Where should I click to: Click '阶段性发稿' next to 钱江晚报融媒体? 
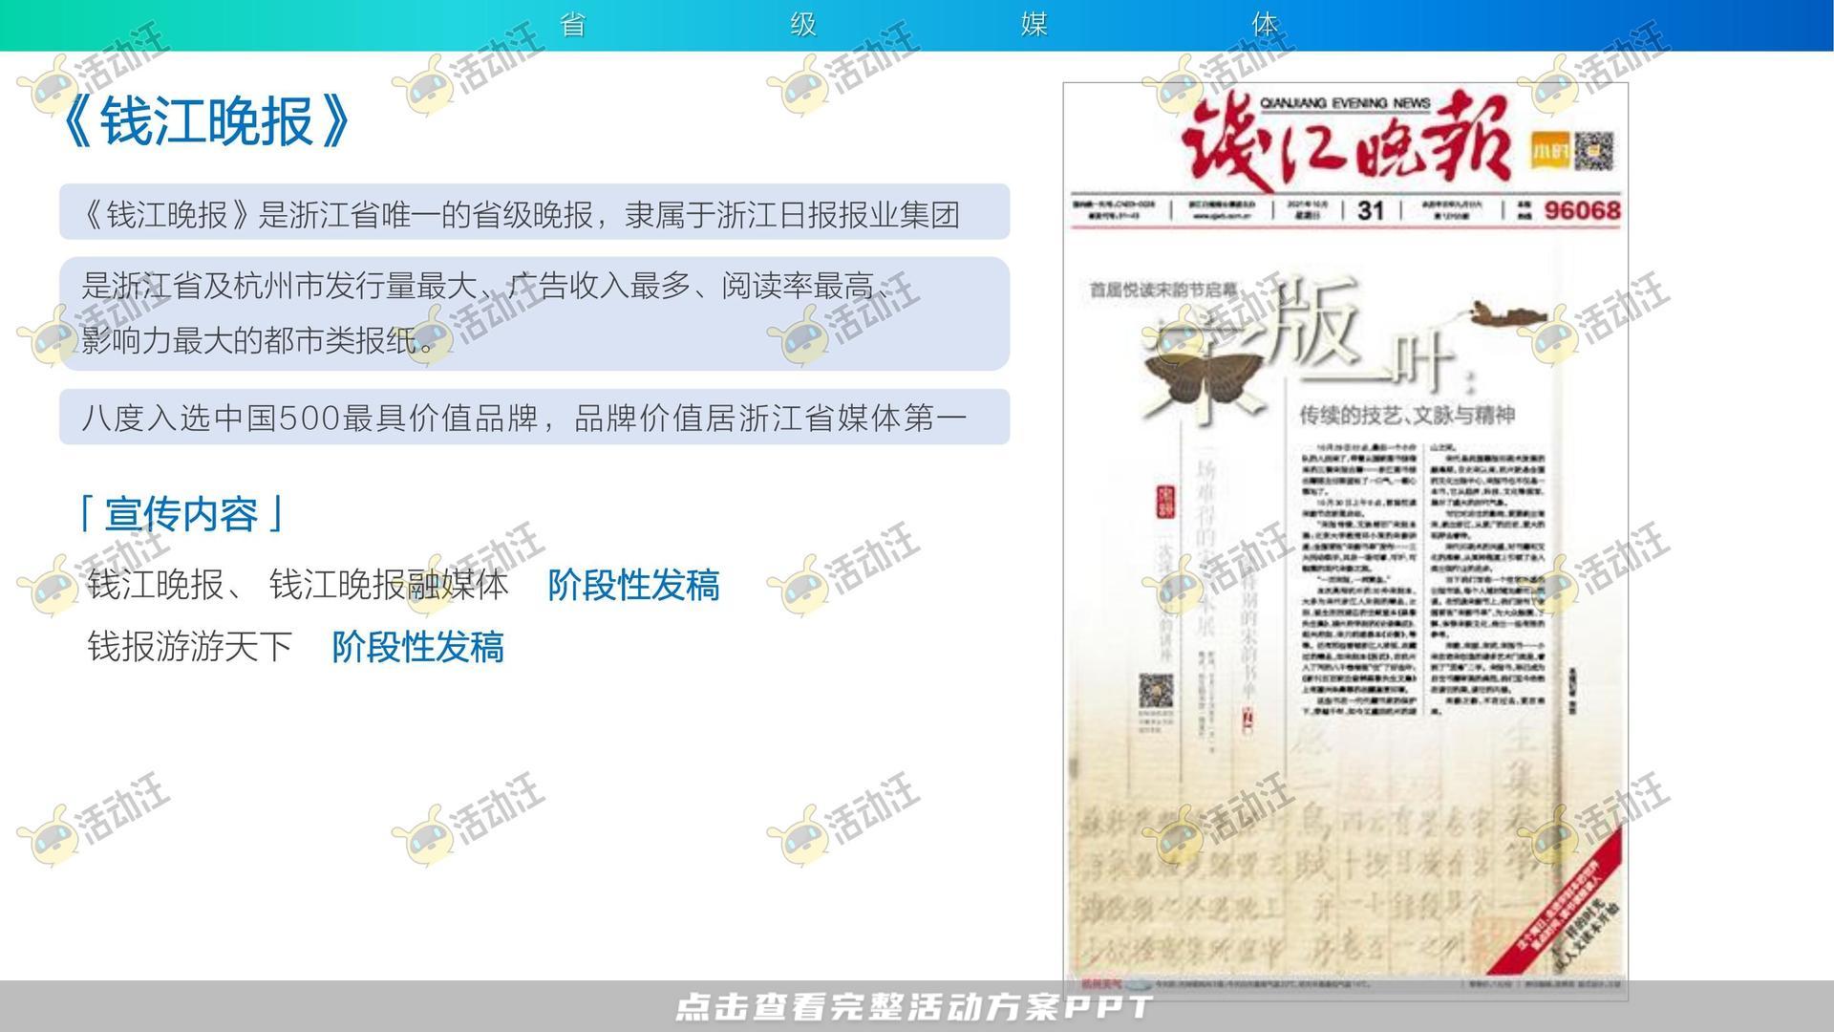pyautogui.click(x=633, y=585)
